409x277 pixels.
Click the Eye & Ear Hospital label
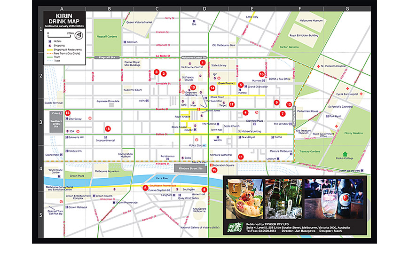(347, 94)
